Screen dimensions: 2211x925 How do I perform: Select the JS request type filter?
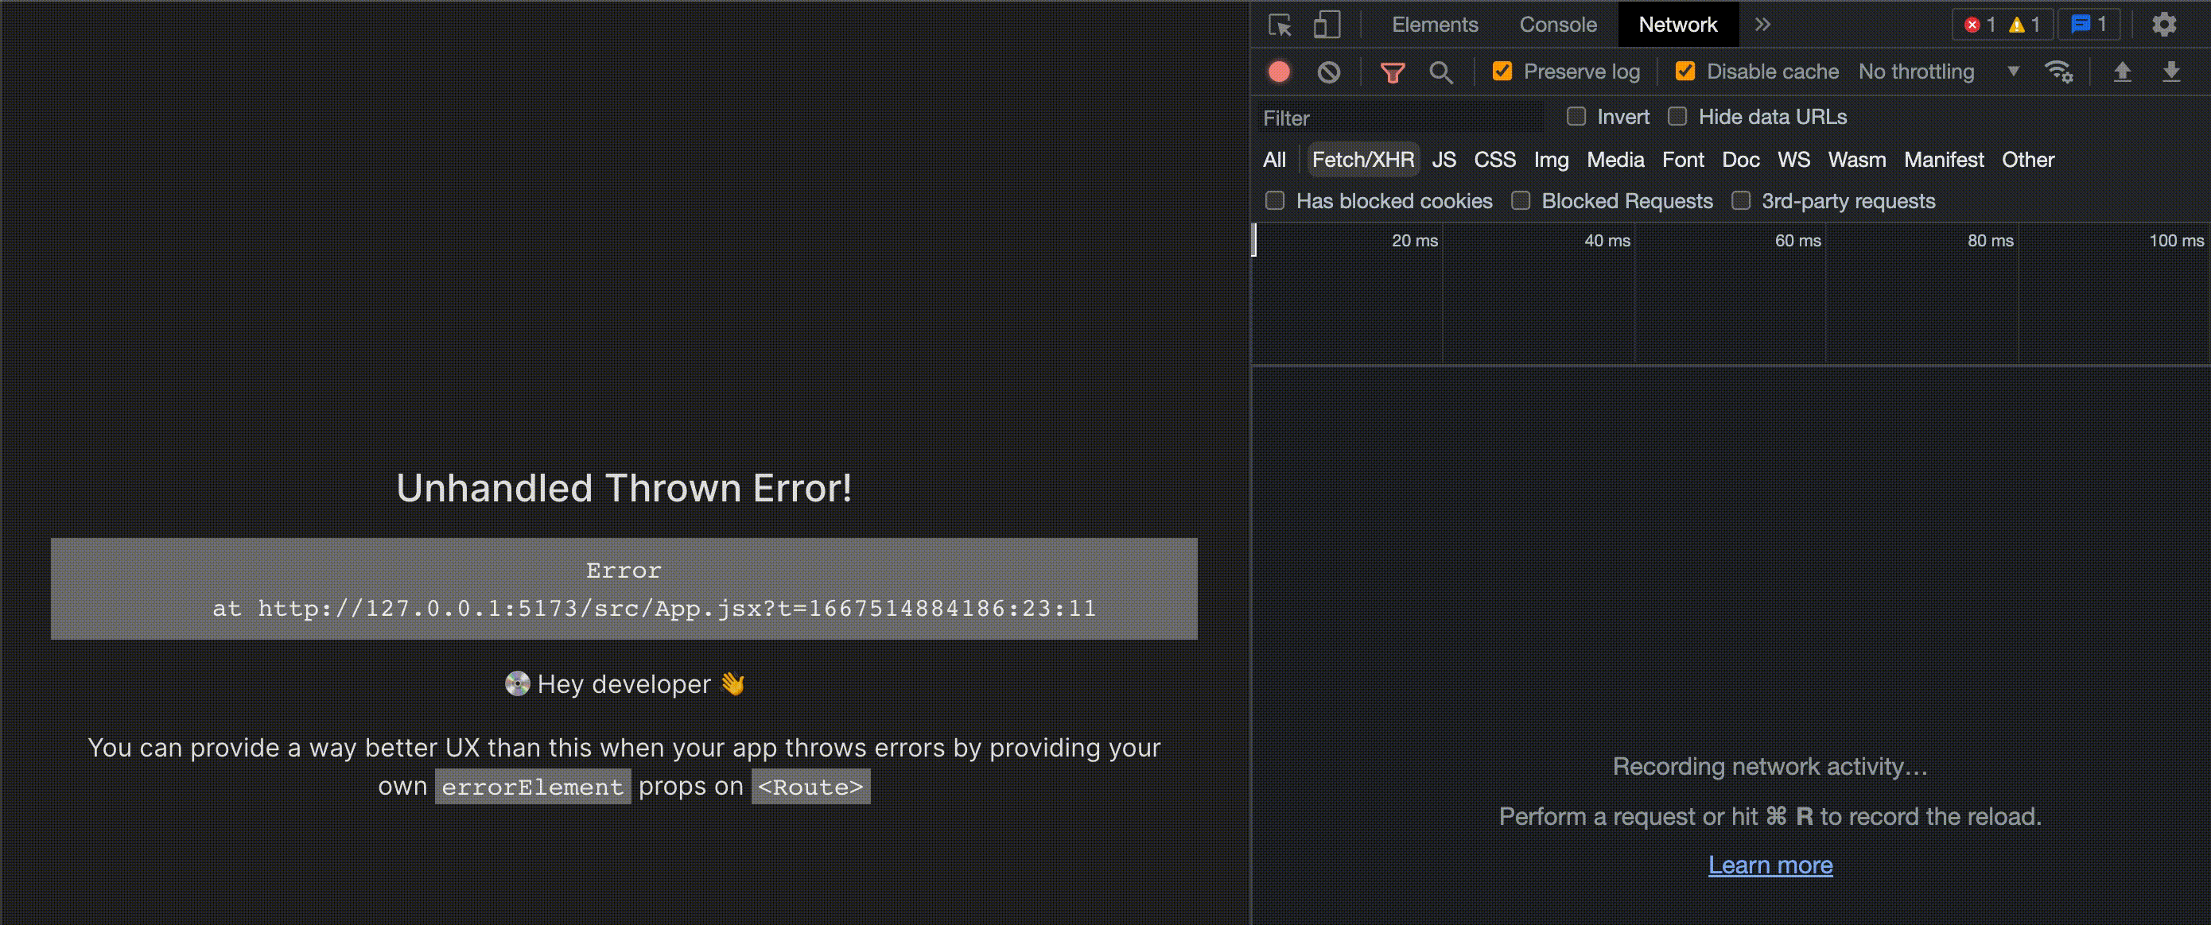tap(1444, 160)
